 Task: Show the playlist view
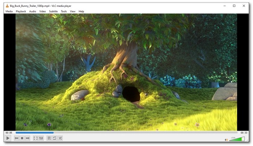(x=49, y=138)
